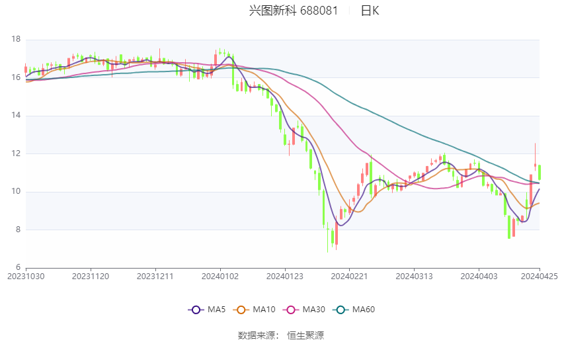Toggle the MA60 teal legend circle icon

click(x=341, y=310)
